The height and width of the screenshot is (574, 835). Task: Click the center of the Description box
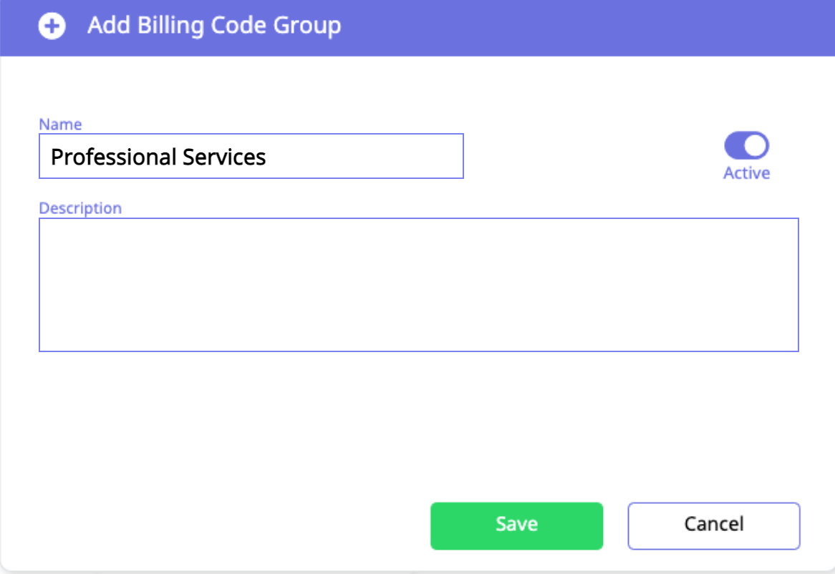[418, 285]
